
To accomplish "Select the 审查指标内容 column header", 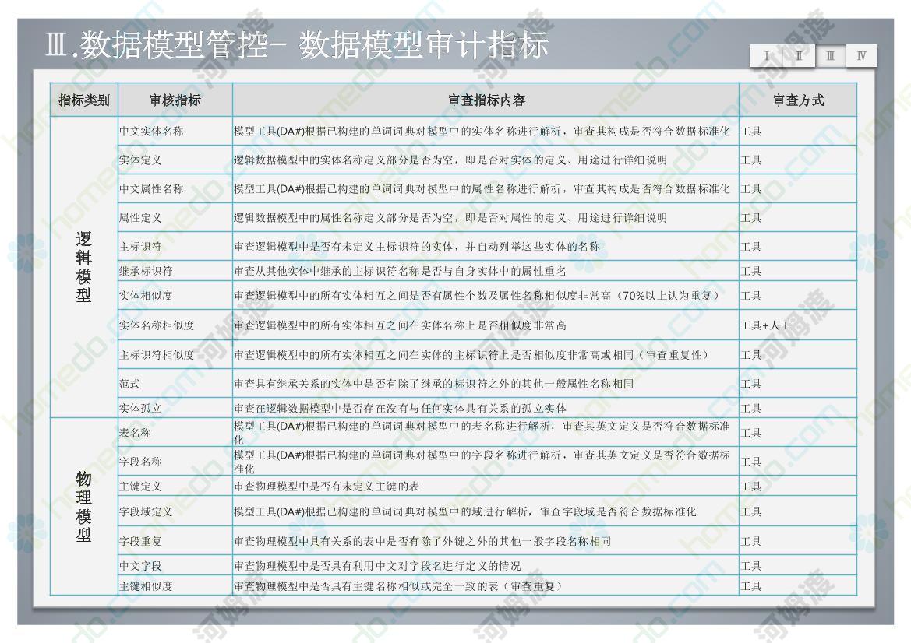I will [486, 100].
